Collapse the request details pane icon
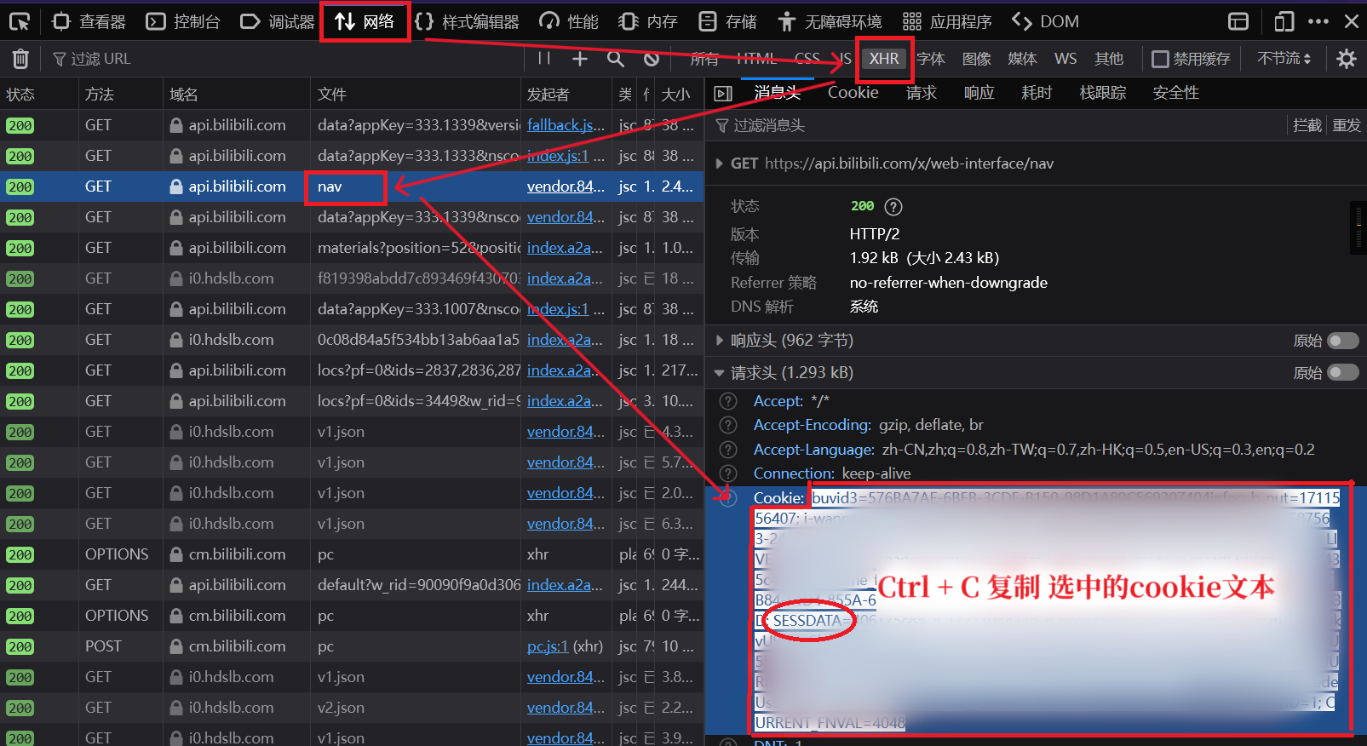1367x746 pixels. [x=723, y=94]
